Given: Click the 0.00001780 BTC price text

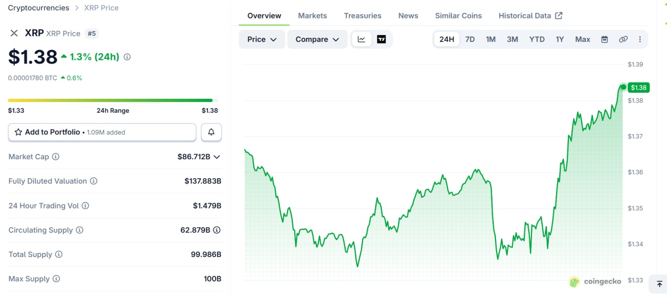Looking at the screenshot, I should coord(32,78).
